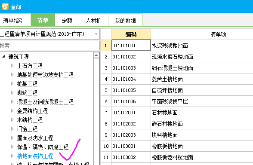The height and width of the screenshot is (165, 253).
Task: Open the 我的数据 tab
Action: (125, 21)
